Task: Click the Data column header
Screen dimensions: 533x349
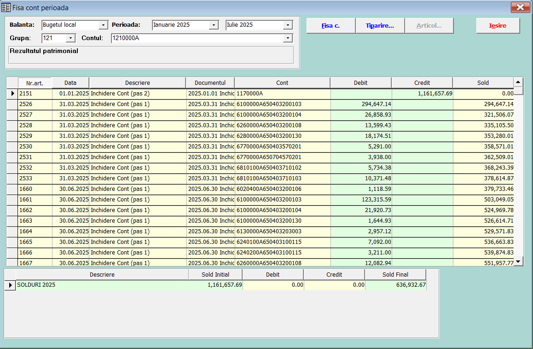Action: (70, 83)
